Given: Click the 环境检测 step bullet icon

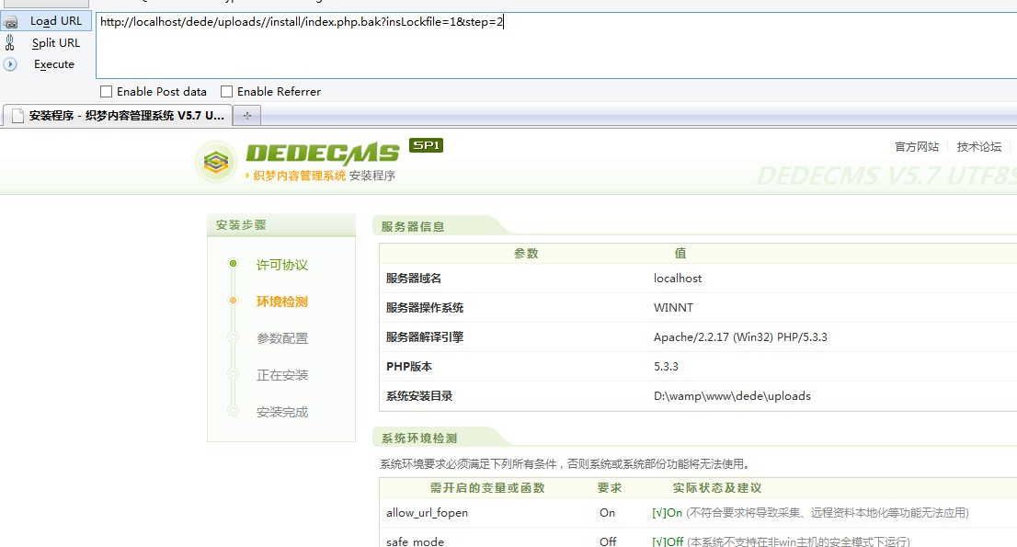Looking at the screenshot, I should [x=233, y=301].
